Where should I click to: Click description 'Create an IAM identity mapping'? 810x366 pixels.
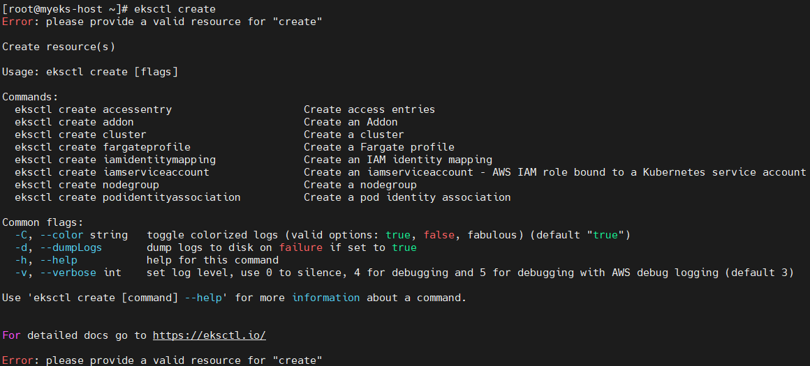398,160
